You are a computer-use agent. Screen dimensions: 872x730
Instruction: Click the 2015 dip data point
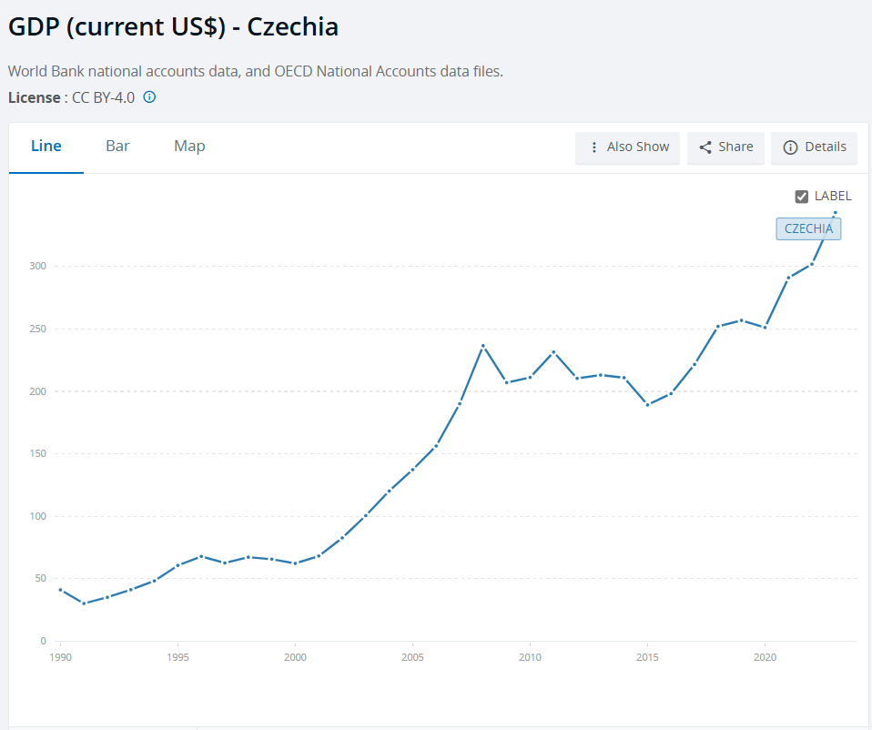[x=648, y=404]
